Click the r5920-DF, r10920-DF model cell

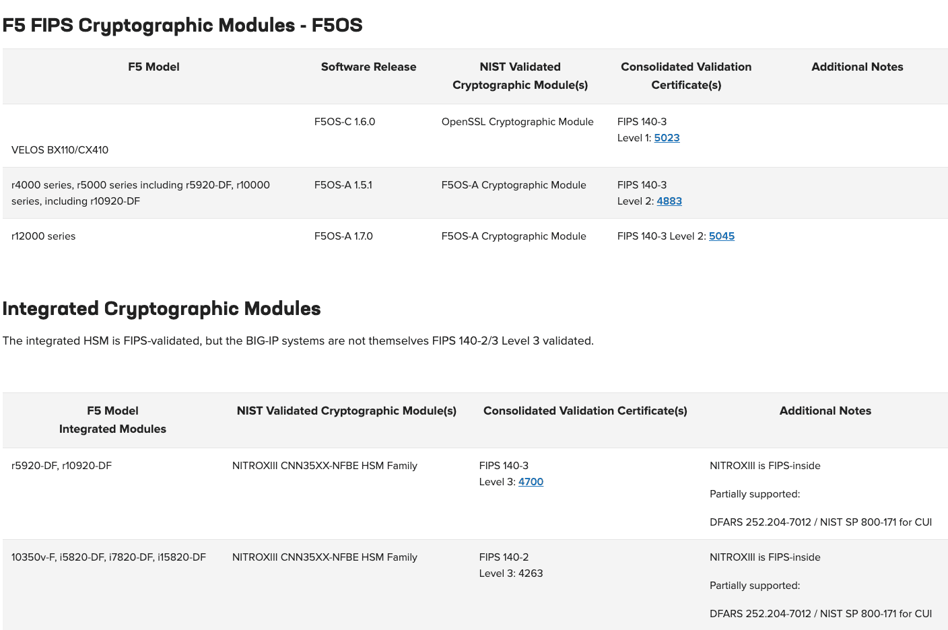[x=62, y=465]
